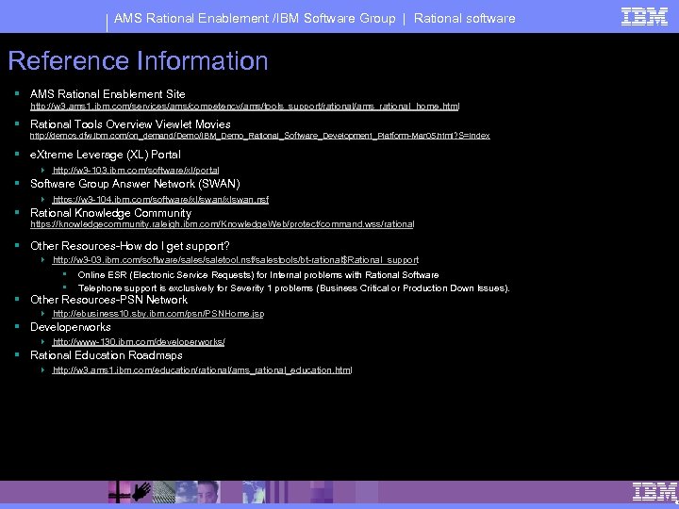The height and width of the screenshot is (509, 679).
Task: Select the 'Developerworks' heading
Action: pos(71,327)
